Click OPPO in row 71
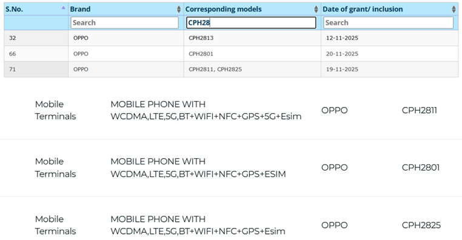 click(81, 70)
